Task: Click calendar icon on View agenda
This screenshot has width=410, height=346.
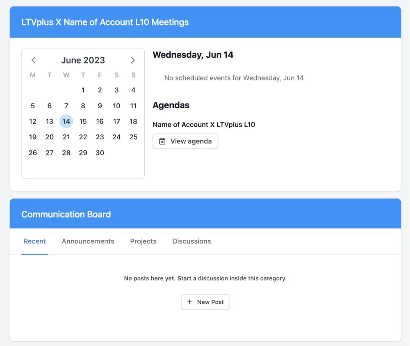Action: (162, 141)
